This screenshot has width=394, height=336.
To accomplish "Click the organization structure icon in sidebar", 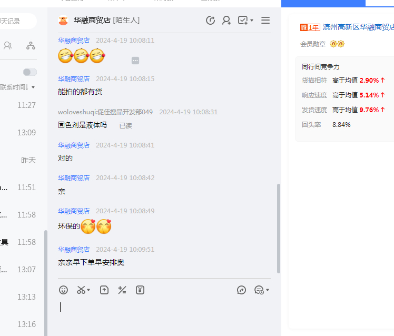I will (x=31, y=46).
